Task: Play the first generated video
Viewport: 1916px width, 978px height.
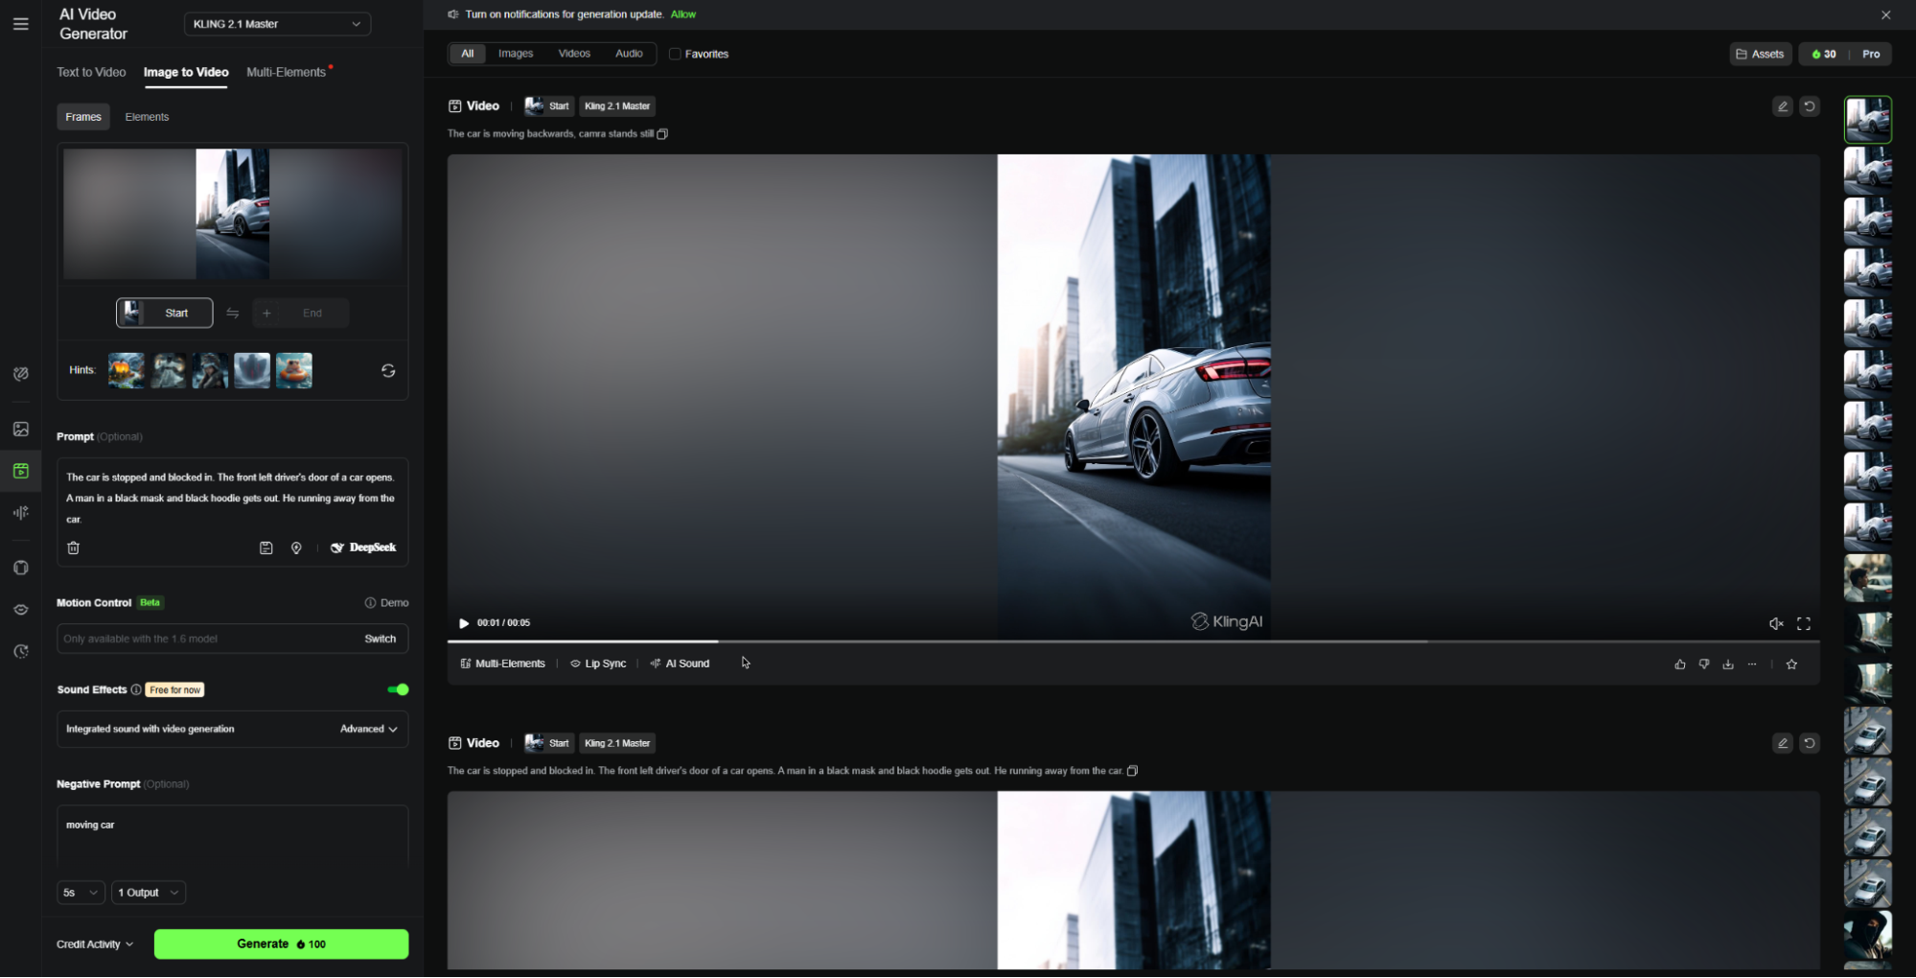Action: coord(464,623)
